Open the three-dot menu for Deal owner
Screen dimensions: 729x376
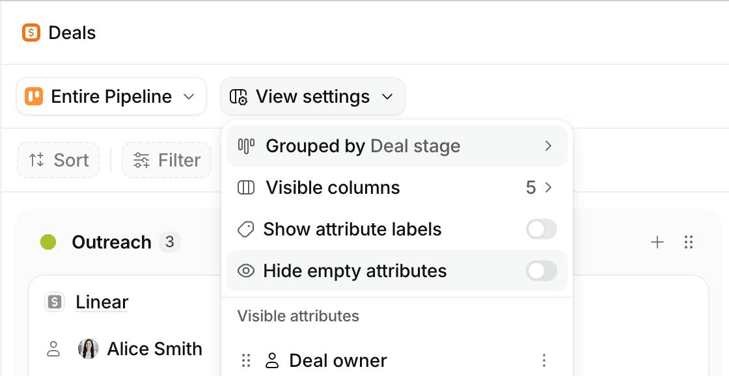[543, 360]
